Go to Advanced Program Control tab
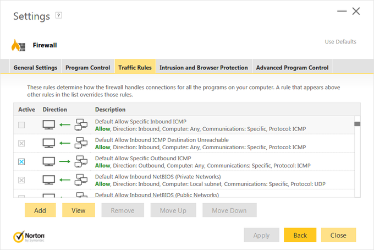The height and width of the screenshot is (250, 374). (x=292, y=68)
